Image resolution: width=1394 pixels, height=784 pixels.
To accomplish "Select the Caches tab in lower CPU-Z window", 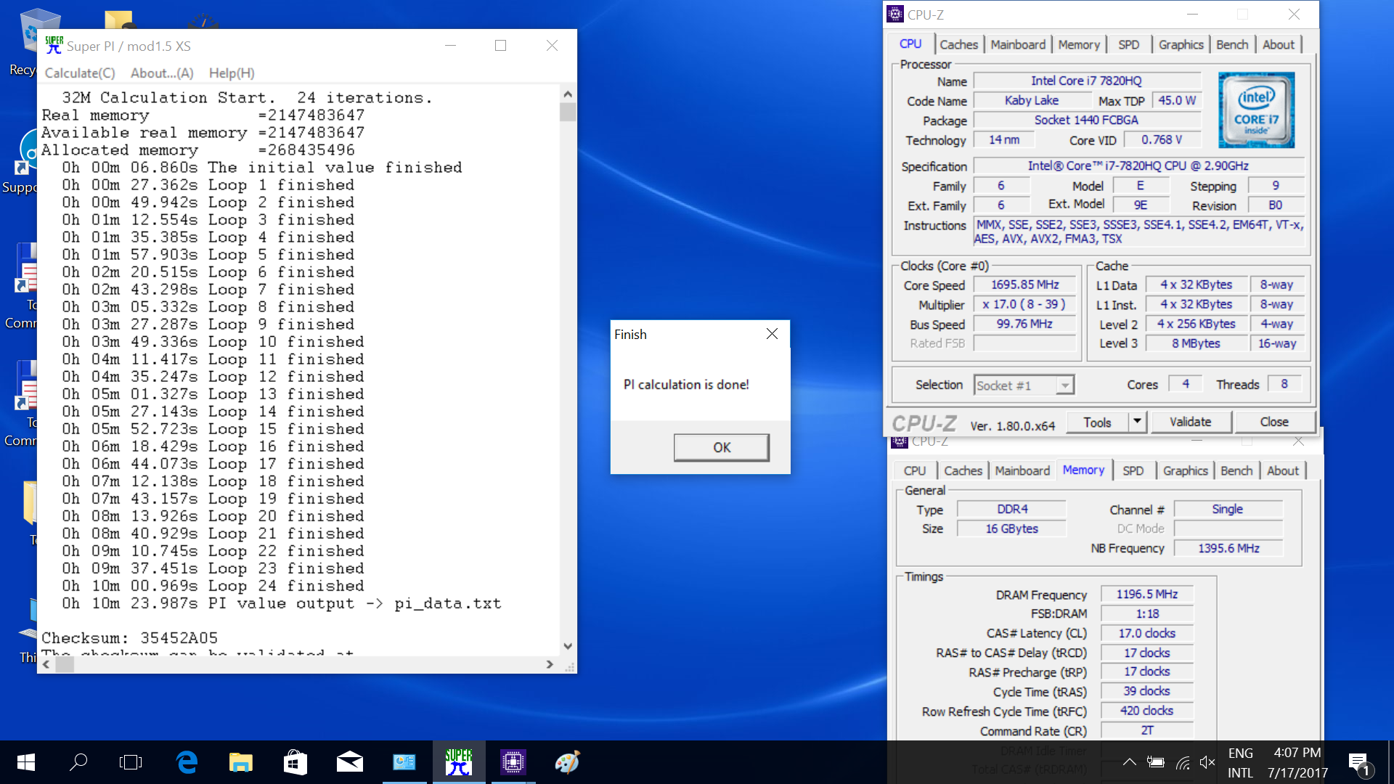I will coord(963,471).
